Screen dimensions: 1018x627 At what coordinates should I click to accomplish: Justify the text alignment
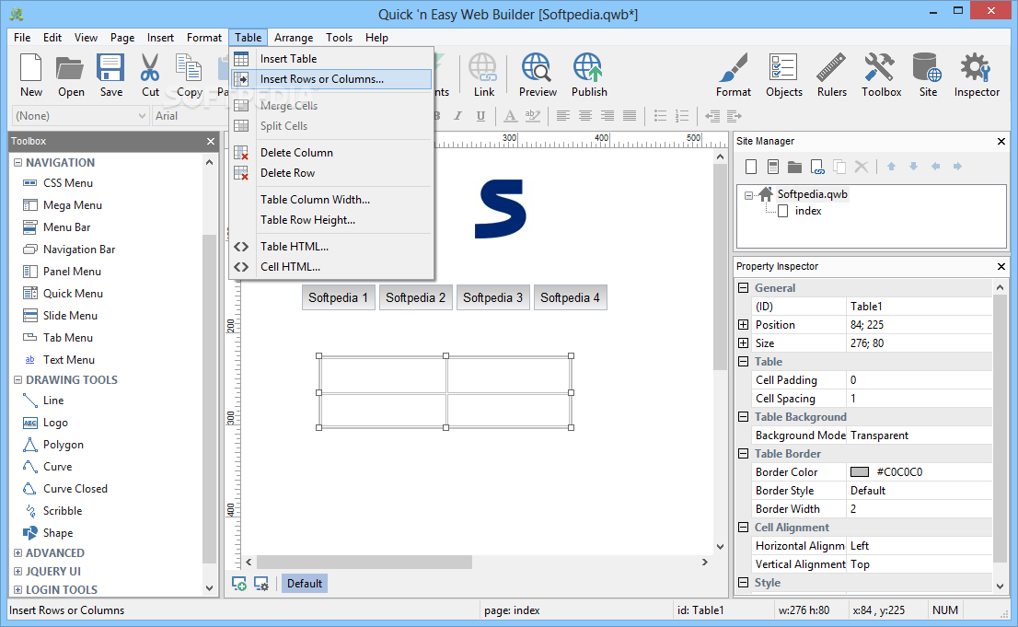coord(629,116)
